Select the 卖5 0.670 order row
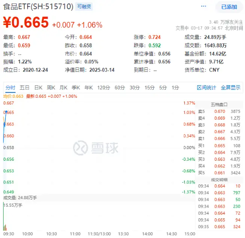This screenshot has height=238, width=245. click(x=219, y=111)
